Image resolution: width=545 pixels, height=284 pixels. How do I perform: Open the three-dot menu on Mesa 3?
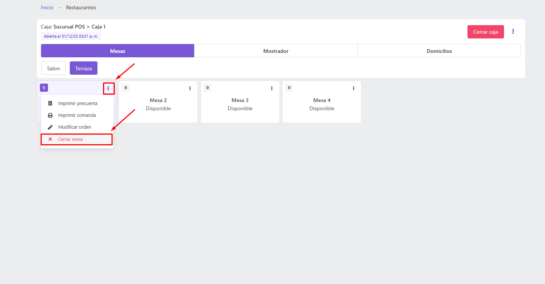[272, 88]
